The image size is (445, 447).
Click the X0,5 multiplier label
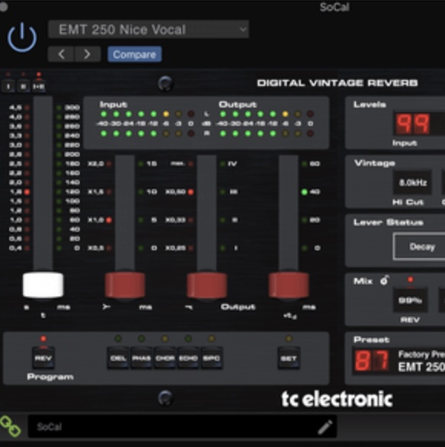(96, 248)
